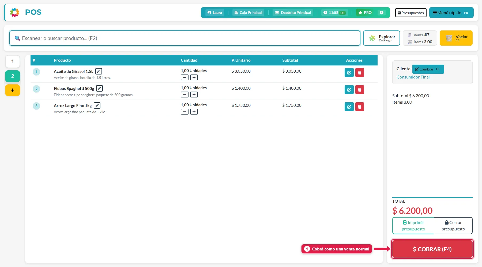Delete the Fideos Spaghetti row
Screen dimensions: 482x267
click(x=360, y=90)
